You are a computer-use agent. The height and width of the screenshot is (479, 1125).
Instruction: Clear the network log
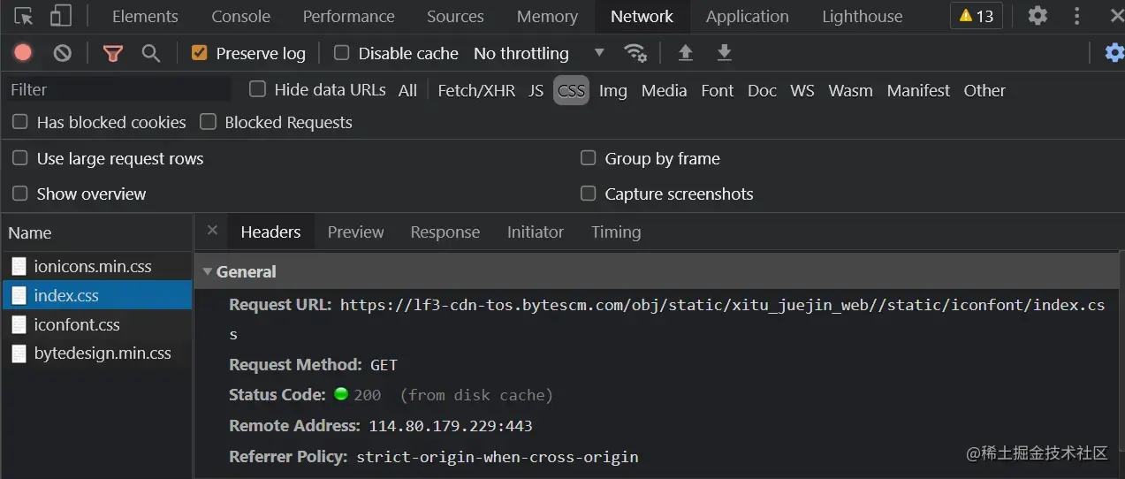tap(62, 53)
